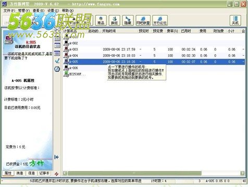Screen dimensions: 248x187
Task: Click elapsed time 00:02:30 in row A-004
Action: 189,56
